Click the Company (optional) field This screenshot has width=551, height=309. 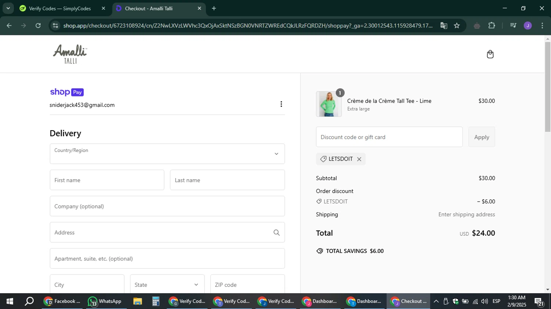click(167, 206)
